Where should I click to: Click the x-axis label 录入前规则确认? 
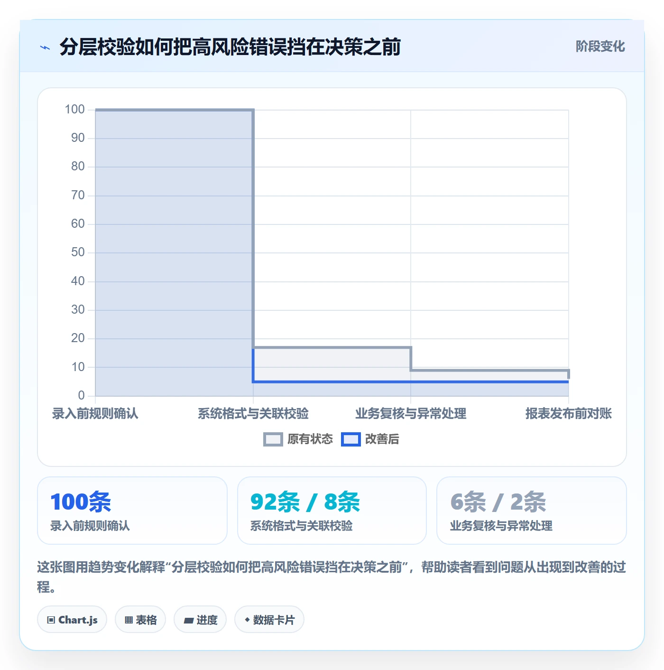coord(95,414)
